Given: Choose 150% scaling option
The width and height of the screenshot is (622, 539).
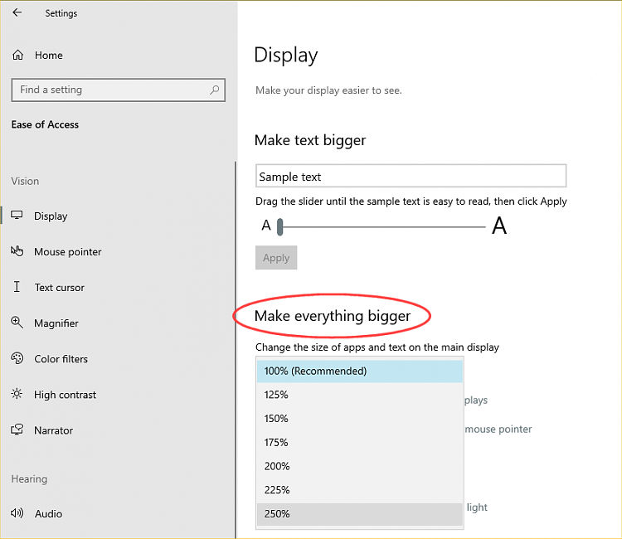Looking at the screenshot, I should [x=360, y=419].
